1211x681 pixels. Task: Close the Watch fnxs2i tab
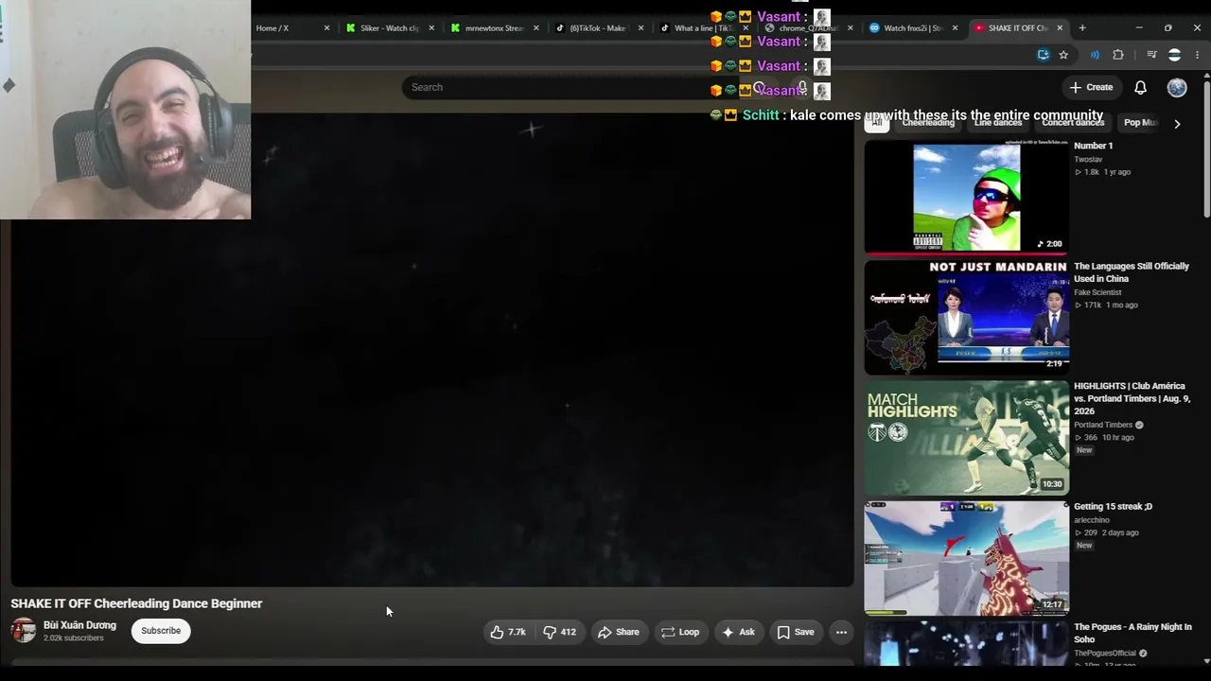coord(954,28)
